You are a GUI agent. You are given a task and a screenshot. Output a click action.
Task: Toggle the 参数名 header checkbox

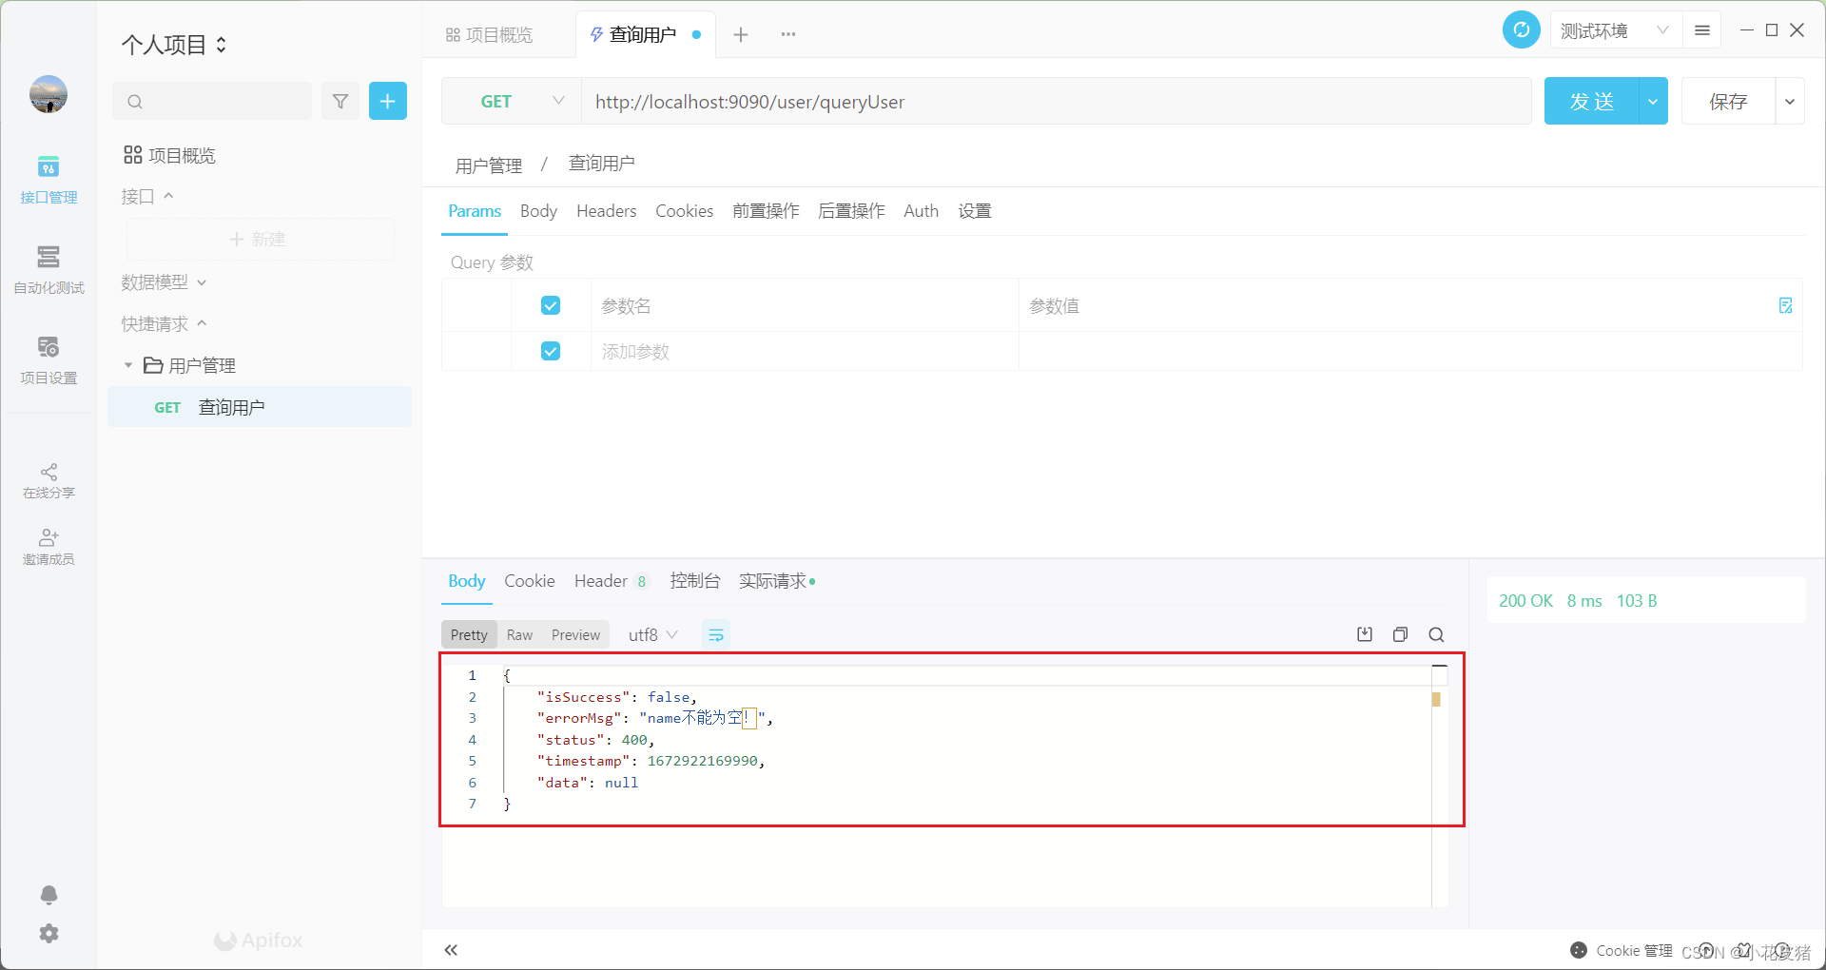click(551, 305)
